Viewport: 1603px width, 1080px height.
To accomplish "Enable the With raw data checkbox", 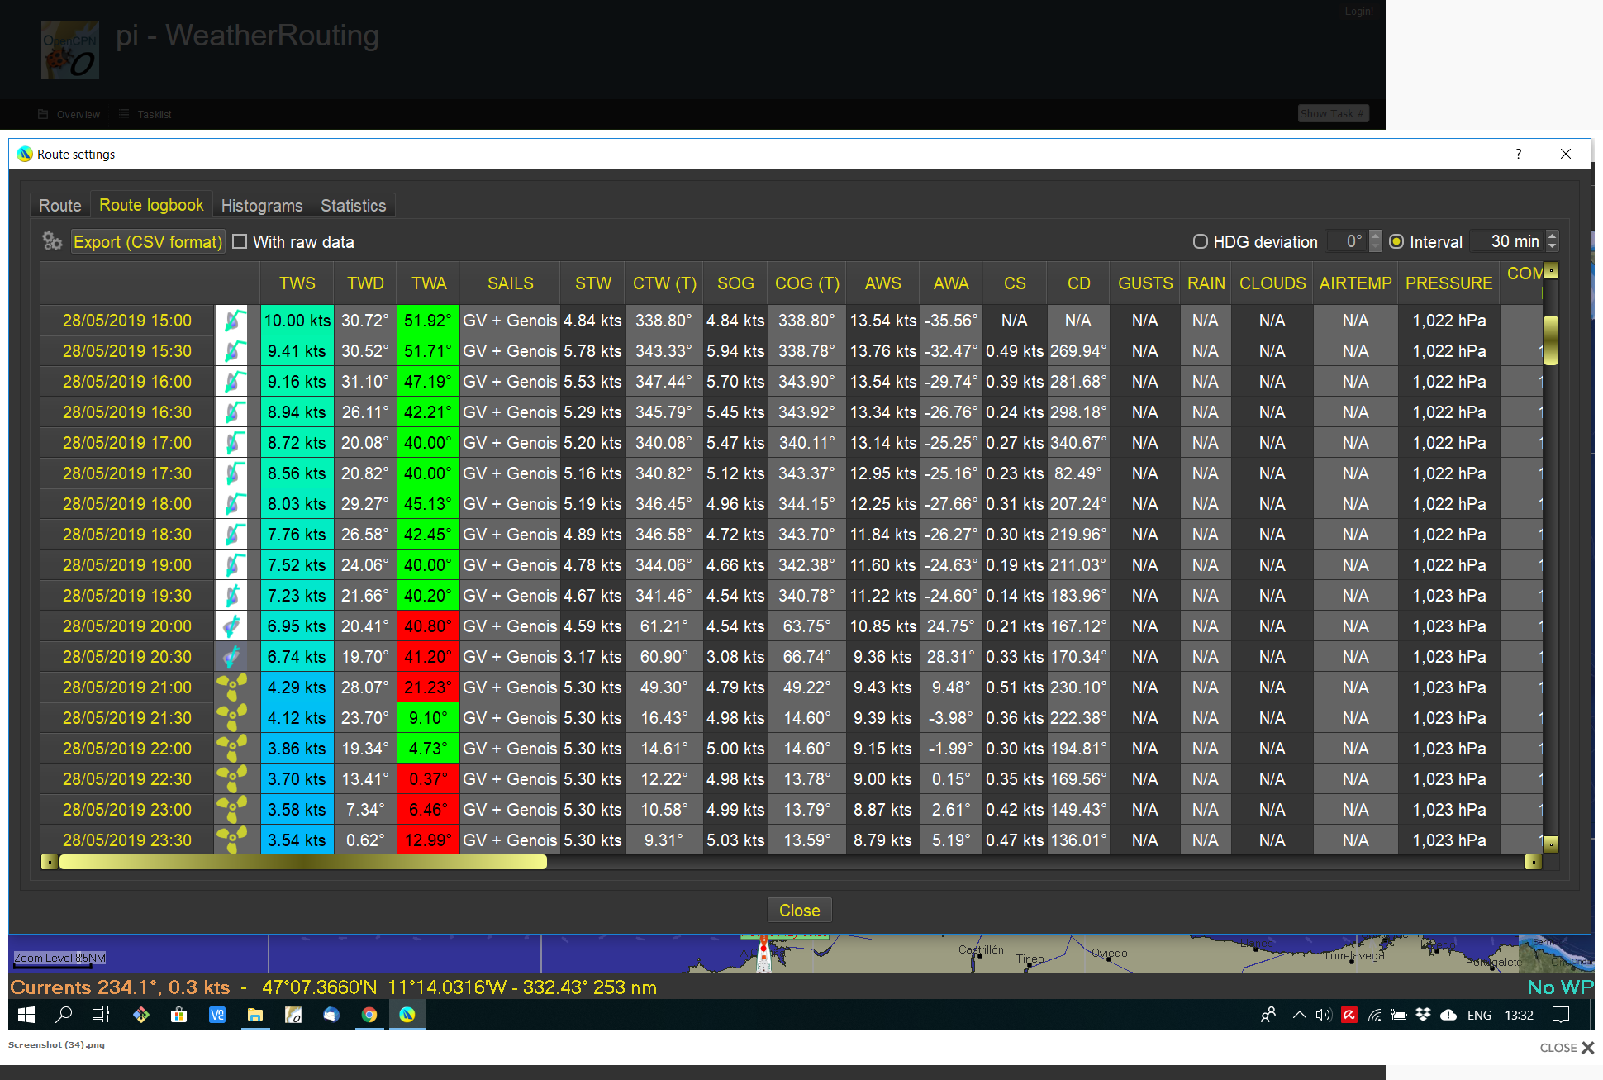I will tap(240, 241).
